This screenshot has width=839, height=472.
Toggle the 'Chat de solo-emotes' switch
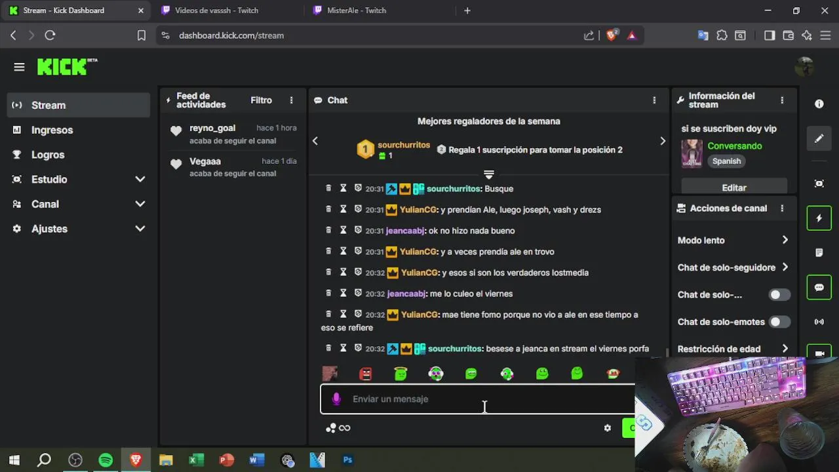point(779,322)
